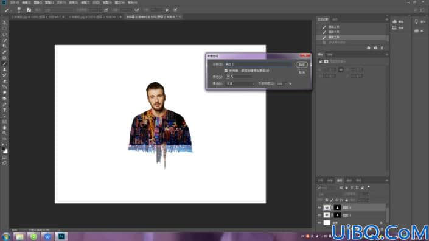Expand the opacity arrow in the dialog
This screenshot has width=429, height=241.
coord(286,84)
